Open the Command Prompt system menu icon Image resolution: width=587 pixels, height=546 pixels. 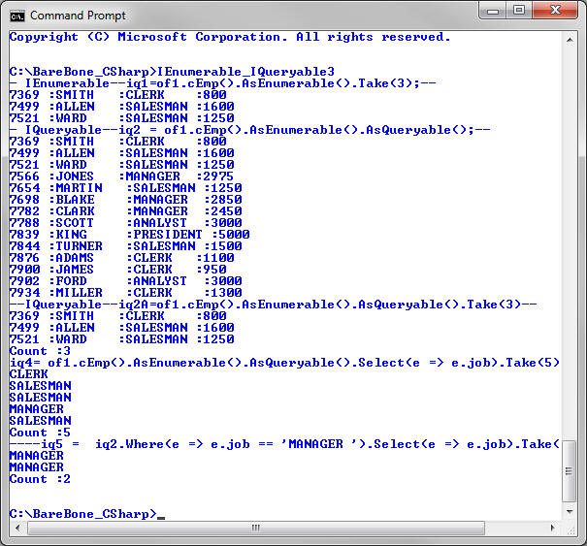[x=16, y=15]
